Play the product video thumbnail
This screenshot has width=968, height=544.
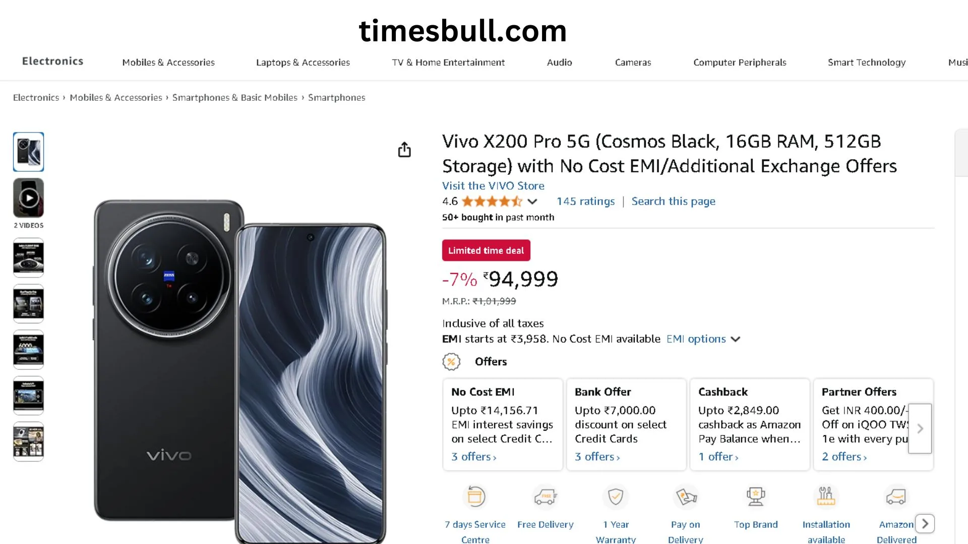point(29,198)
